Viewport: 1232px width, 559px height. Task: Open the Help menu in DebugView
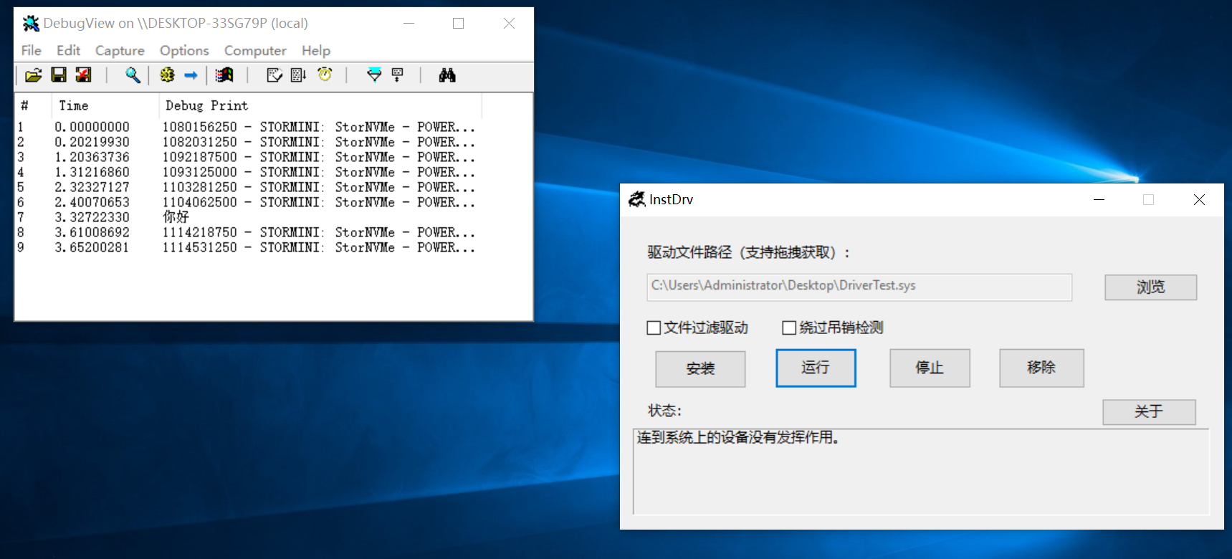point(316,50)
